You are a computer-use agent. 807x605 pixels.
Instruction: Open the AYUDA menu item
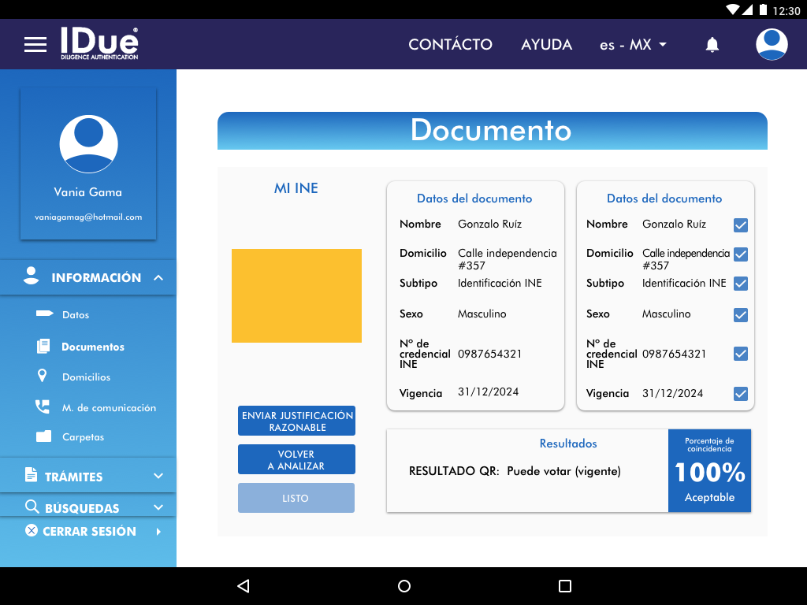(546, 45)
